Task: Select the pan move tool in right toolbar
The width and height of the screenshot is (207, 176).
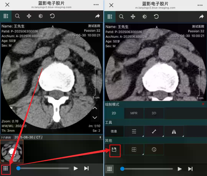Action: click(x=133, y=17)
